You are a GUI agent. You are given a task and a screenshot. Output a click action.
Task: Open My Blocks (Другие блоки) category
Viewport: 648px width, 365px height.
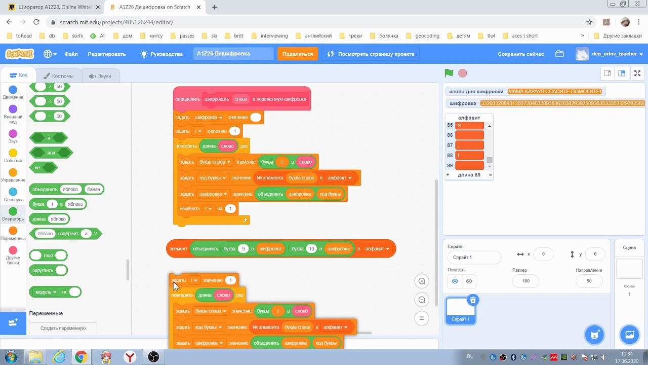point(13,256)
